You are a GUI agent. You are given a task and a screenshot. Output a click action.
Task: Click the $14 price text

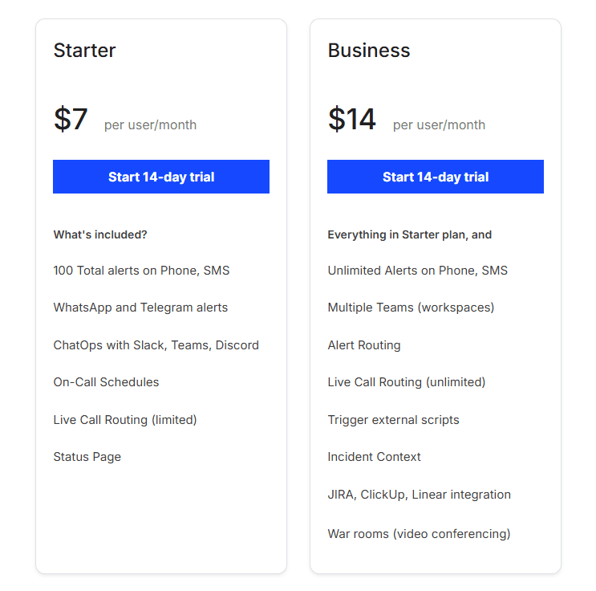pos(351,120)
